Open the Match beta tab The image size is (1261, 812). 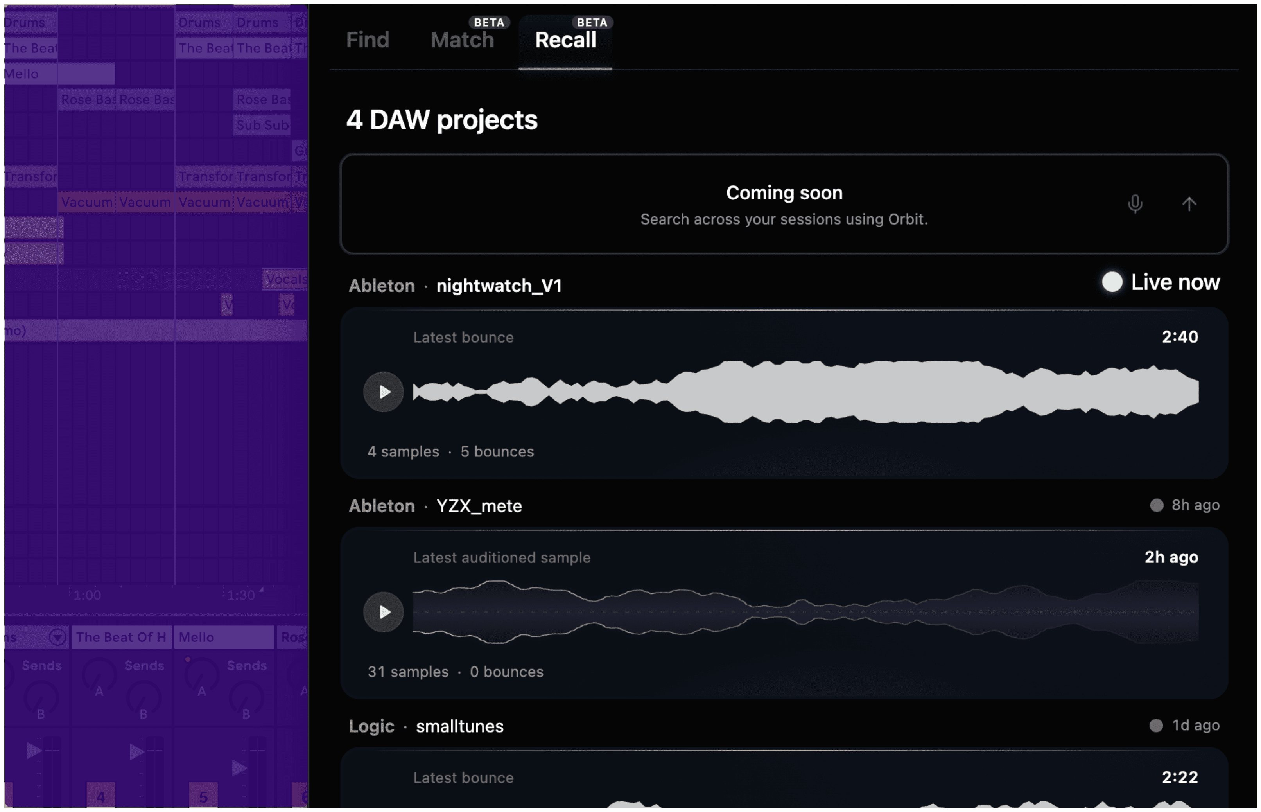click(462, 40)
